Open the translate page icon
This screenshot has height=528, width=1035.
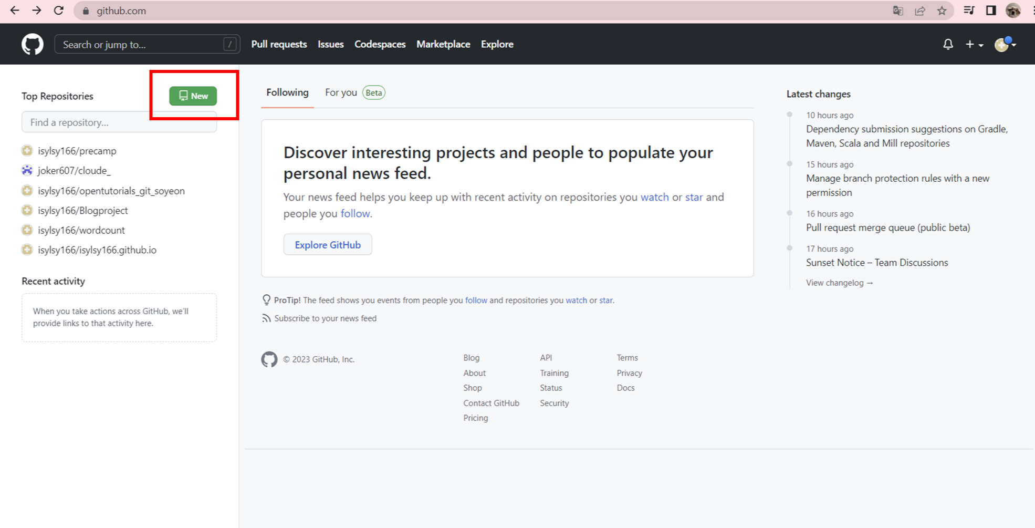coord(898,11)
